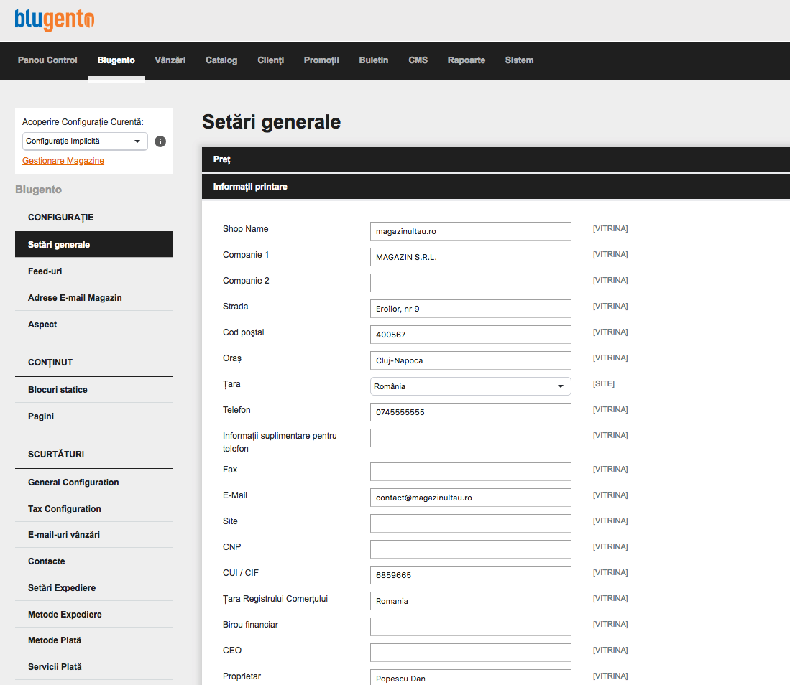This screenshot has width=790, height=685.
Task: Click the empty CNP field
Action: point(470,549)
